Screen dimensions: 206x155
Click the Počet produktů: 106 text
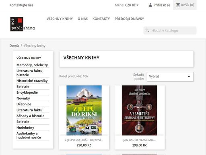click(74, 76)
